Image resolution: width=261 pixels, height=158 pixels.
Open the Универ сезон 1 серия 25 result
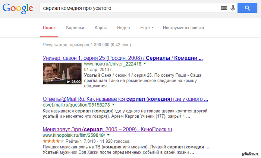(x=123, y=58)
